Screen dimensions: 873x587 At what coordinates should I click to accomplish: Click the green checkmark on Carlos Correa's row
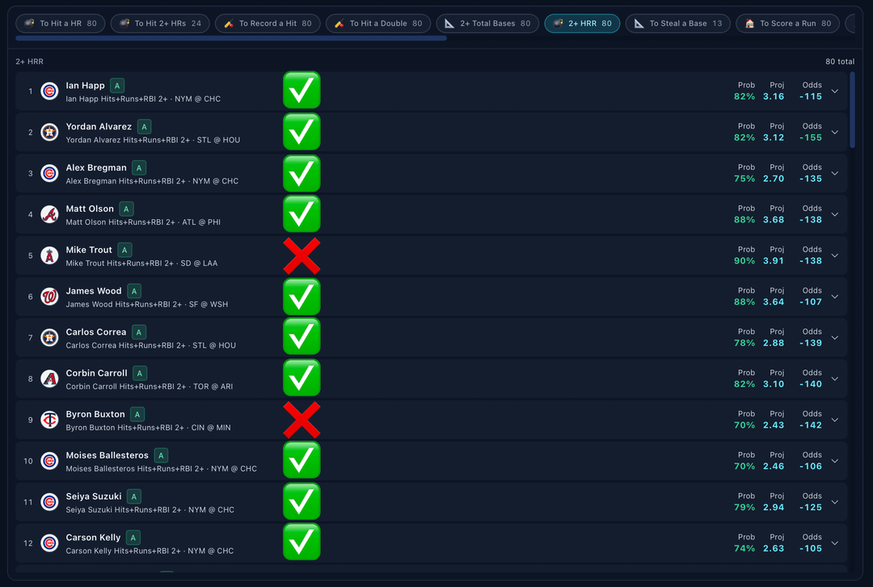(x=302, y=337)
